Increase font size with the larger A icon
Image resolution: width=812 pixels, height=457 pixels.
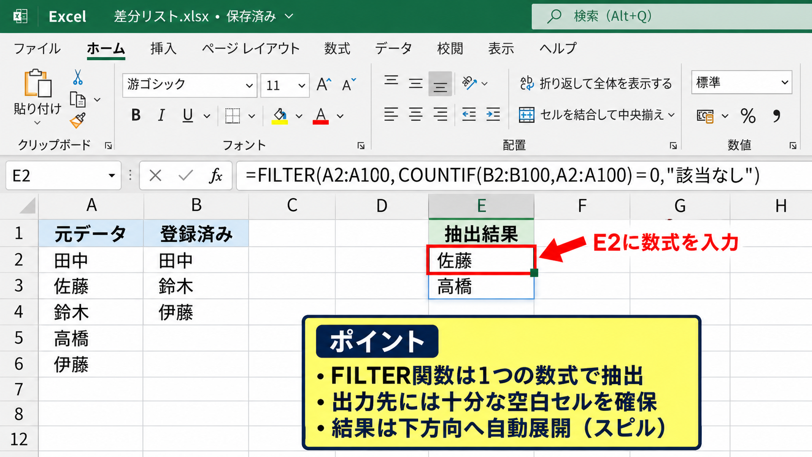pyautogui.click(x=324, y=85)
